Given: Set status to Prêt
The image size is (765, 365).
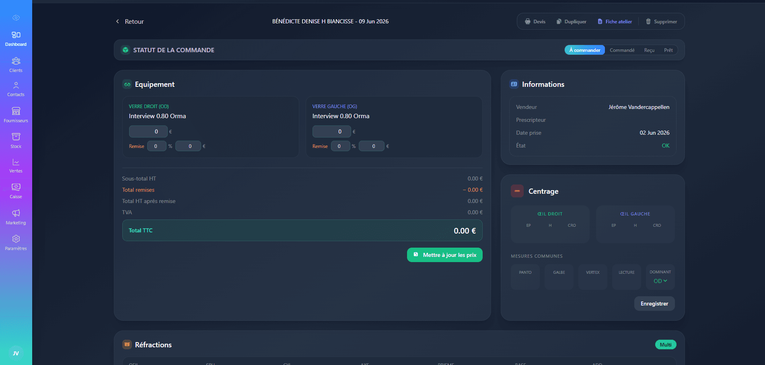Looking at the screenshot, I should pyautogui.click(x=668, y=50).
